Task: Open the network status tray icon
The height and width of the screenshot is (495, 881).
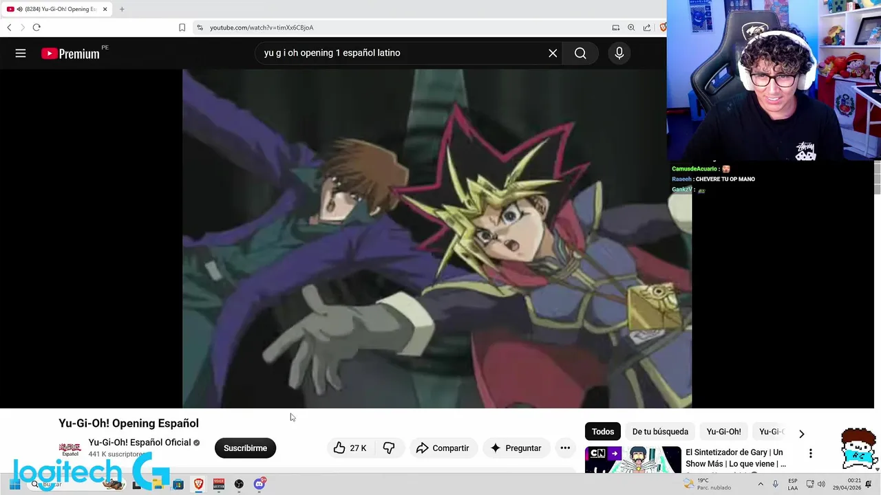Action: click(810, 484)
